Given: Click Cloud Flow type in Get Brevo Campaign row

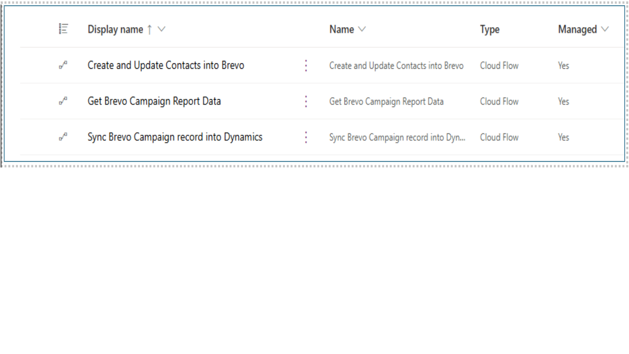Looking at the screenshot, I should click(x=499, y=101).
